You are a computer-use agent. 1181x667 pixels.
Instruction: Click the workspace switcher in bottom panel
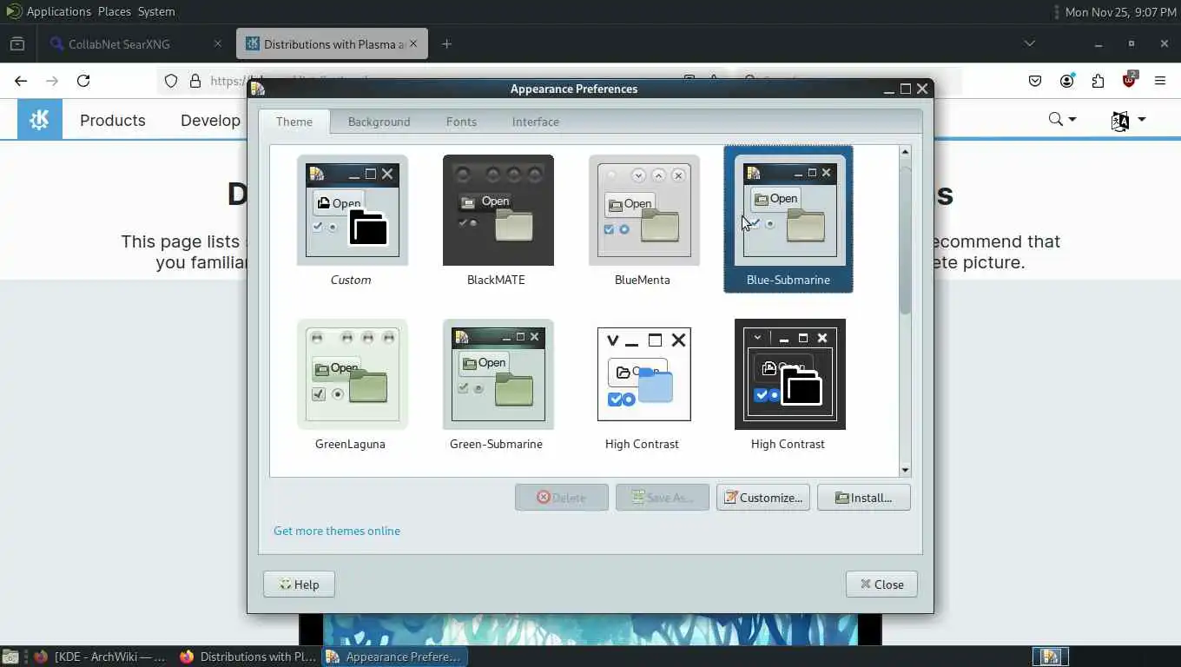tap(1051, 657)
